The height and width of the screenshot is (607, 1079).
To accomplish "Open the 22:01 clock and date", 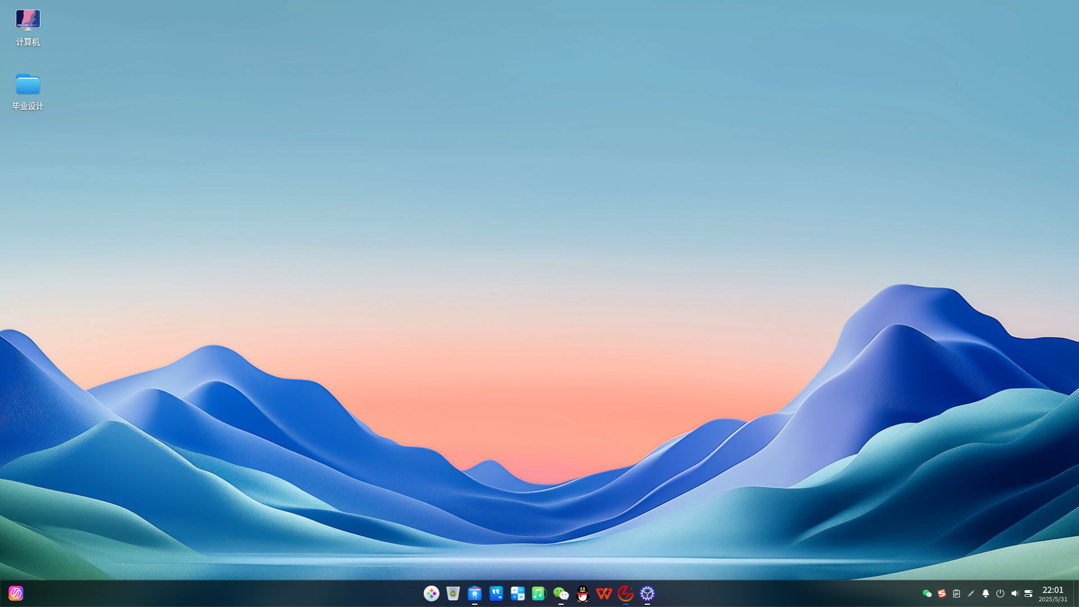I will (1053, 594).
